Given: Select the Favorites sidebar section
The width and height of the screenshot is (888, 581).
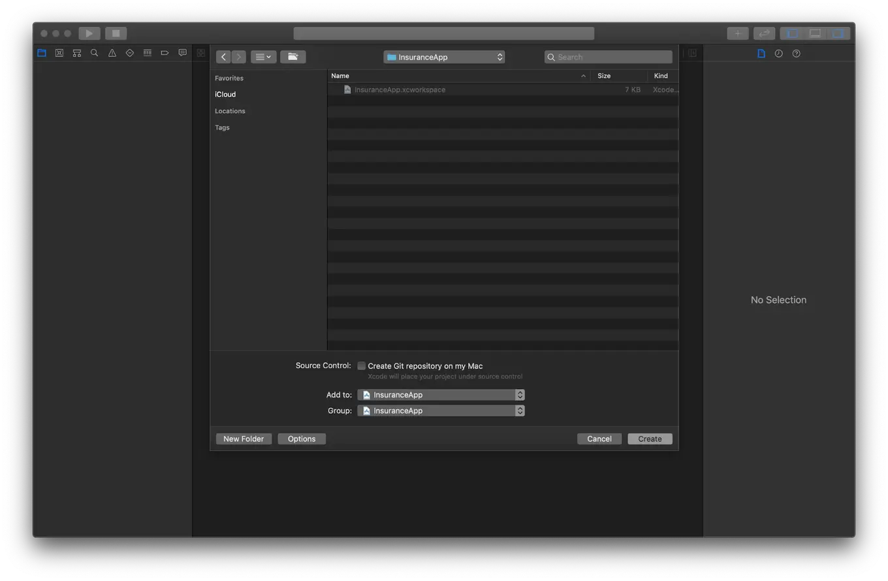Looking at the screenshot, I should (x=229, y=78).
